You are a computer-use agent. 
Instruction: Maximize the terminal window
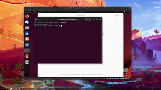point(97,19)
